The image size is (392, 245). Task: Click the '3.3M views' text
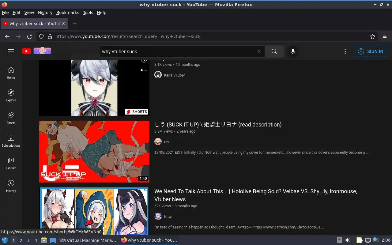coord(164,131)
